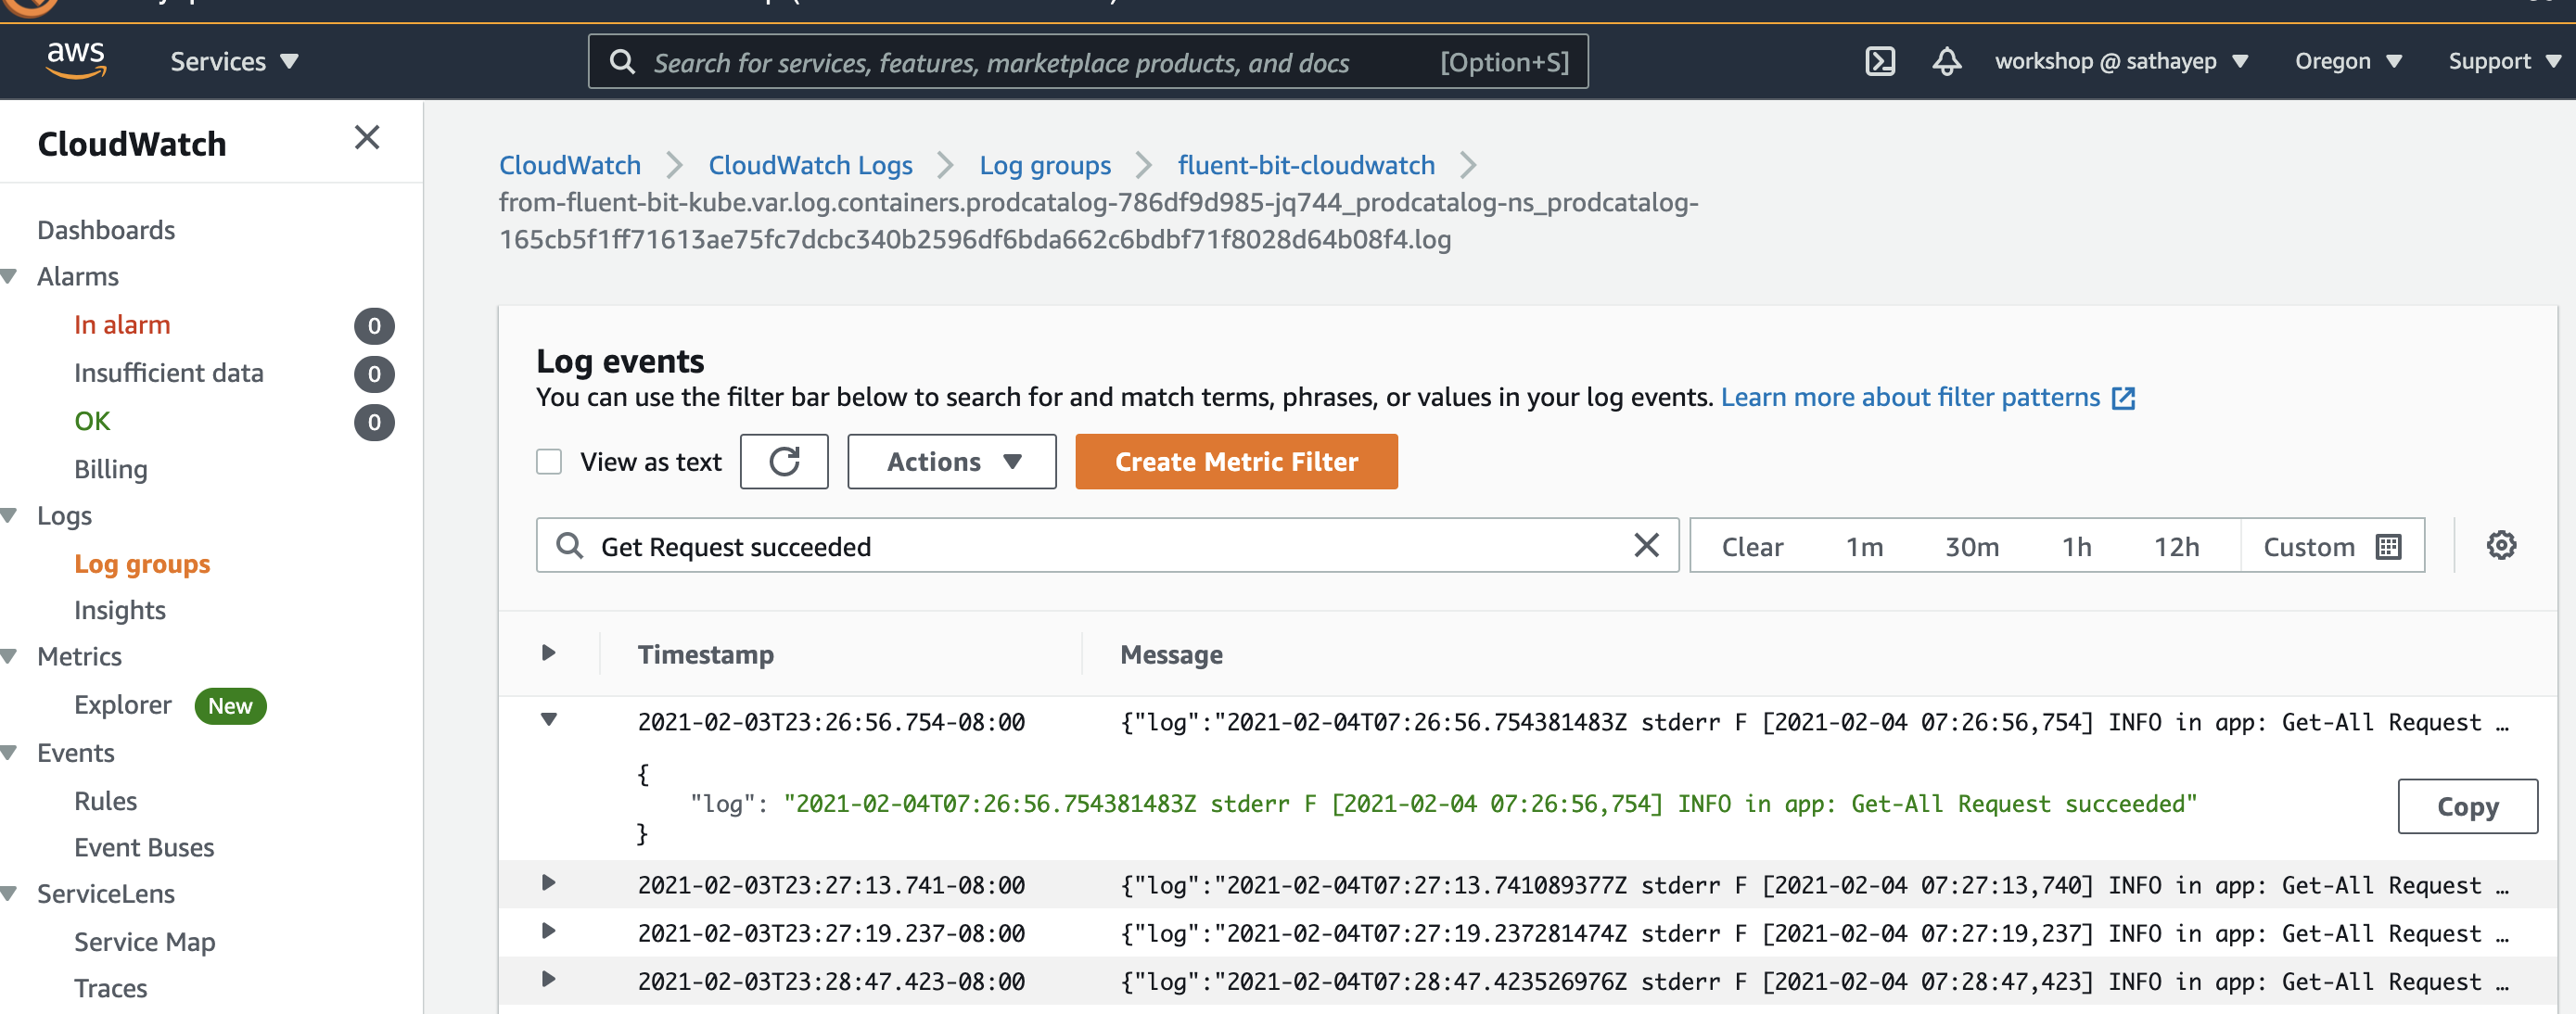This screenshot has width=2576, height=1014.
Task: Collapse the Alarms section in sidebar
Action: 10,277
